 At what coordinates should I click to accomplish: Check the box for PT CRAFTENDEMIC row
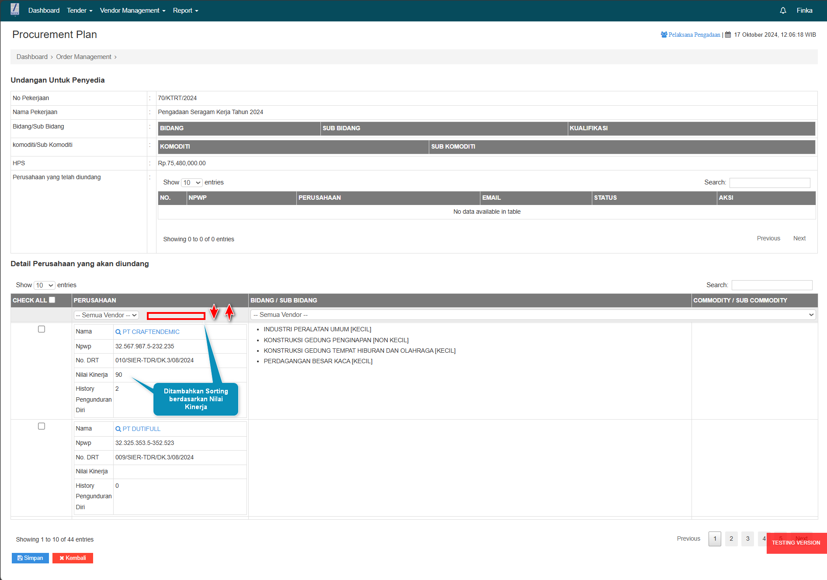point(42,329)
